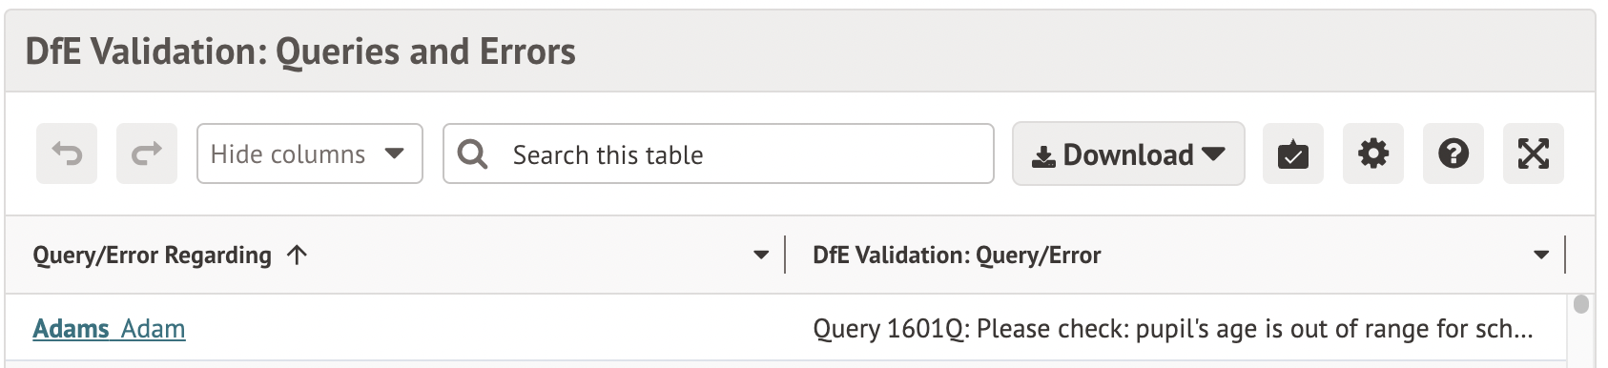
Task: Open DfE Validation: Query/Error column caret
Action: coord(1541,255)
